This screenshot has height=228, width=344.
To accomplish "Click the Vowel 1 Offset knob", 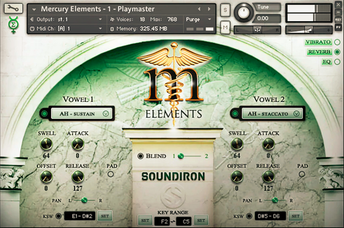I will pyautogui.click(x=46, y=177).
